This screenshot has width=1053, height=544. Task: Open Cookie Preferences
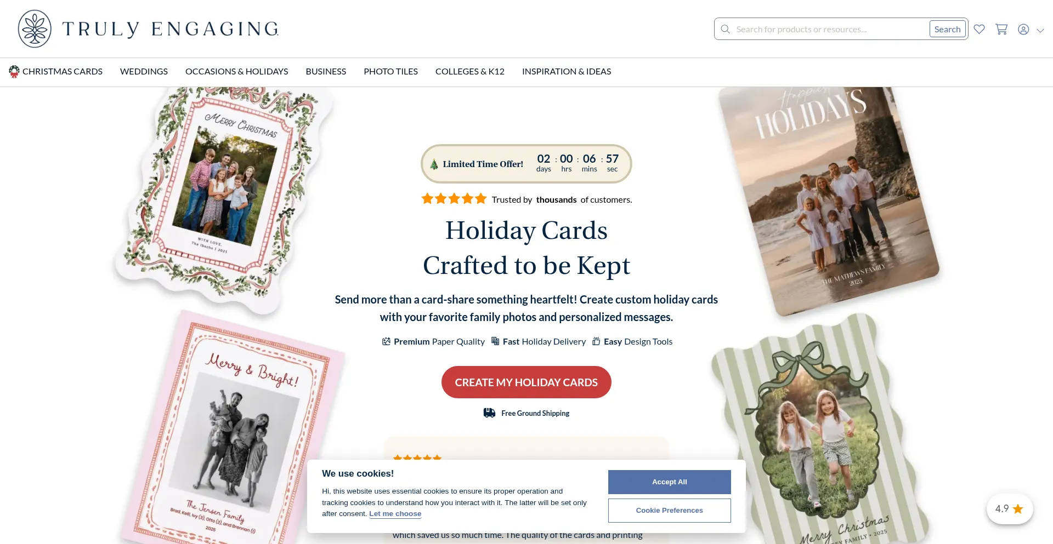coord(669,511)
